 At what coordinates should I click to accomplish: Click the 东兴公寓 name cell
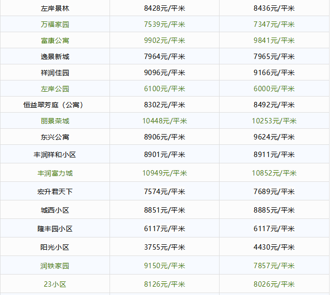(x=55, y=137)
